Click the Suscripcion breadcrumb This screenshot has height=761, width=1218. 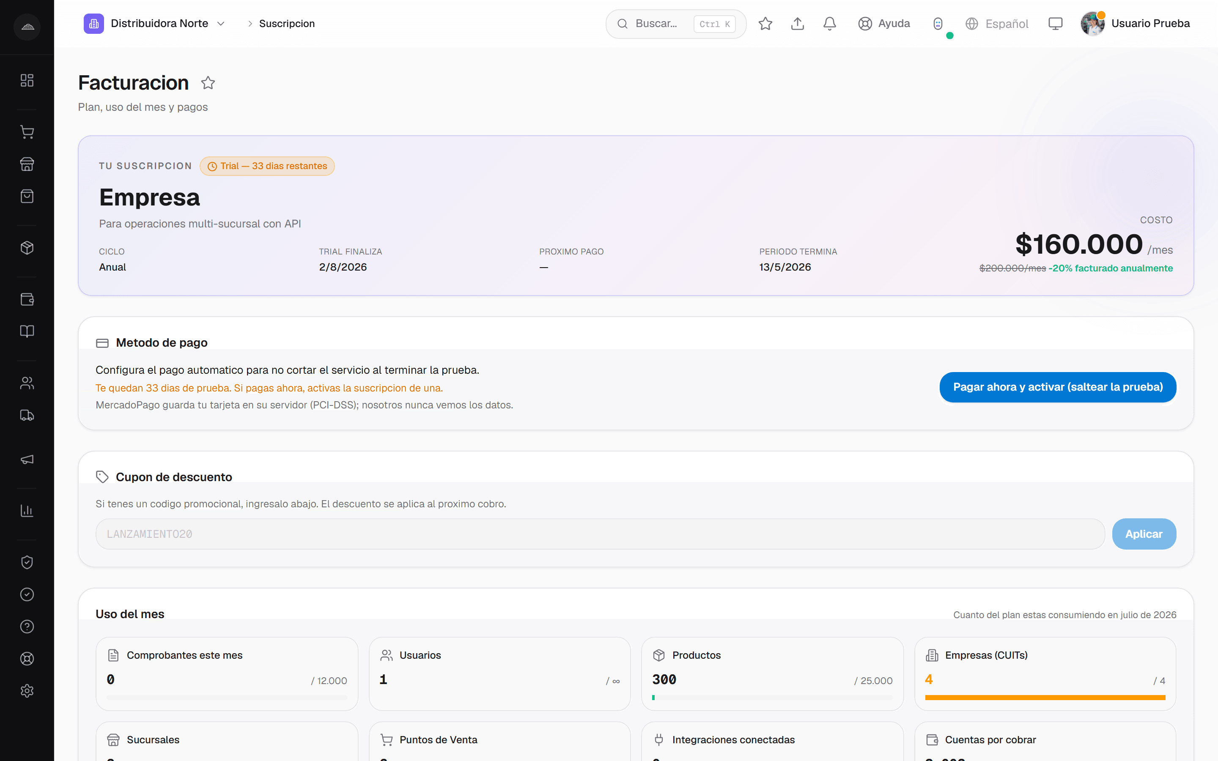(x=287, y=24)
